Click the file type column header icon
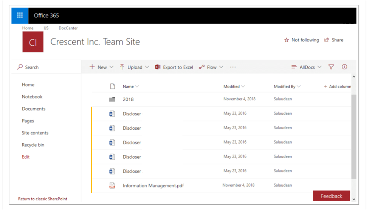 [x=112, y=86]
